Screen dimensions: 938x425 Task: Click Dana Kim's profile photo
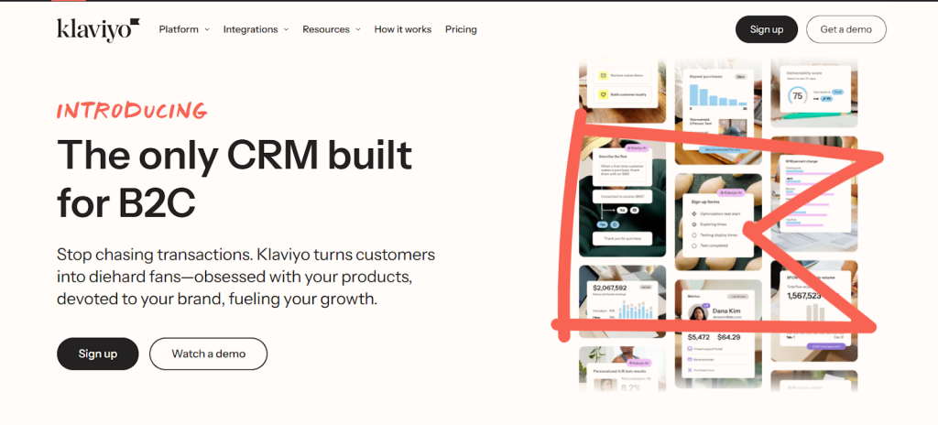click(698, 312)
